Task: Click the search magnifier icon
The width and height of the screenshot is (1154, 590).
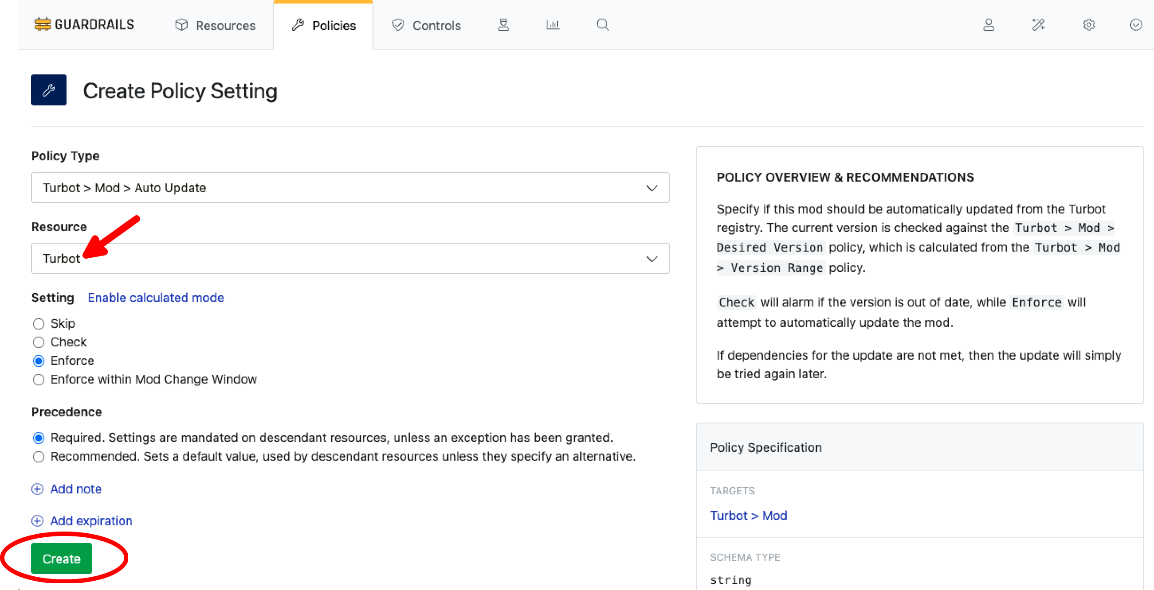Action: [602, 25]
